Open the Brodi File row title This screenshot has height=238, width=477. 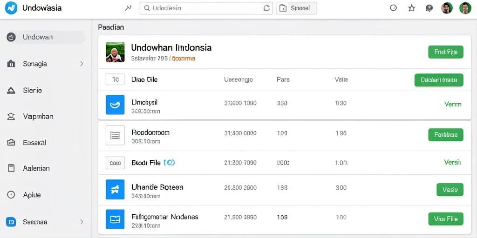pos(146,163)
